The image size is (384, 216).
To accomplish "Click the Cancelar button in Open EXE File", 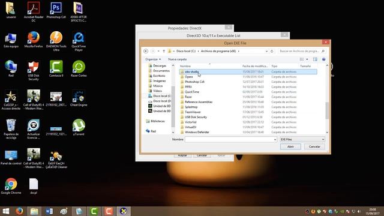I will click(x=314, y=146).
